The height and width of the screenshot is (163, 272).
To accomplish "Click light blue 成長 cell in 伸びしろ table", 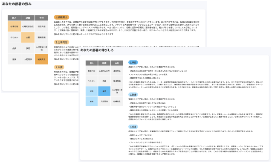I will (92, 91).
